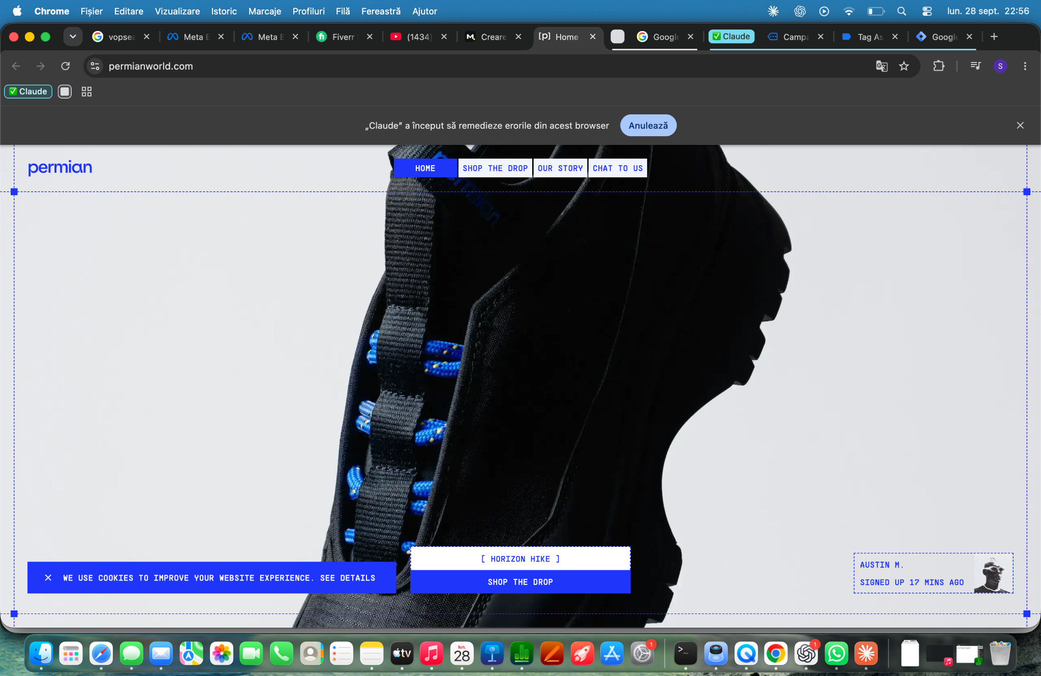
Task: Dismiss the cookie banner with the X
Action: click(x=48, y=578)
